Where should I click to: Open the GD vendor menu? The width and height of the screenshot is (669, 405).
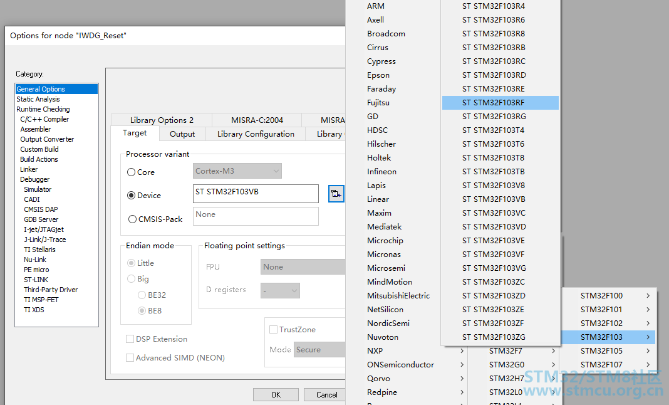tap(373, 116)
